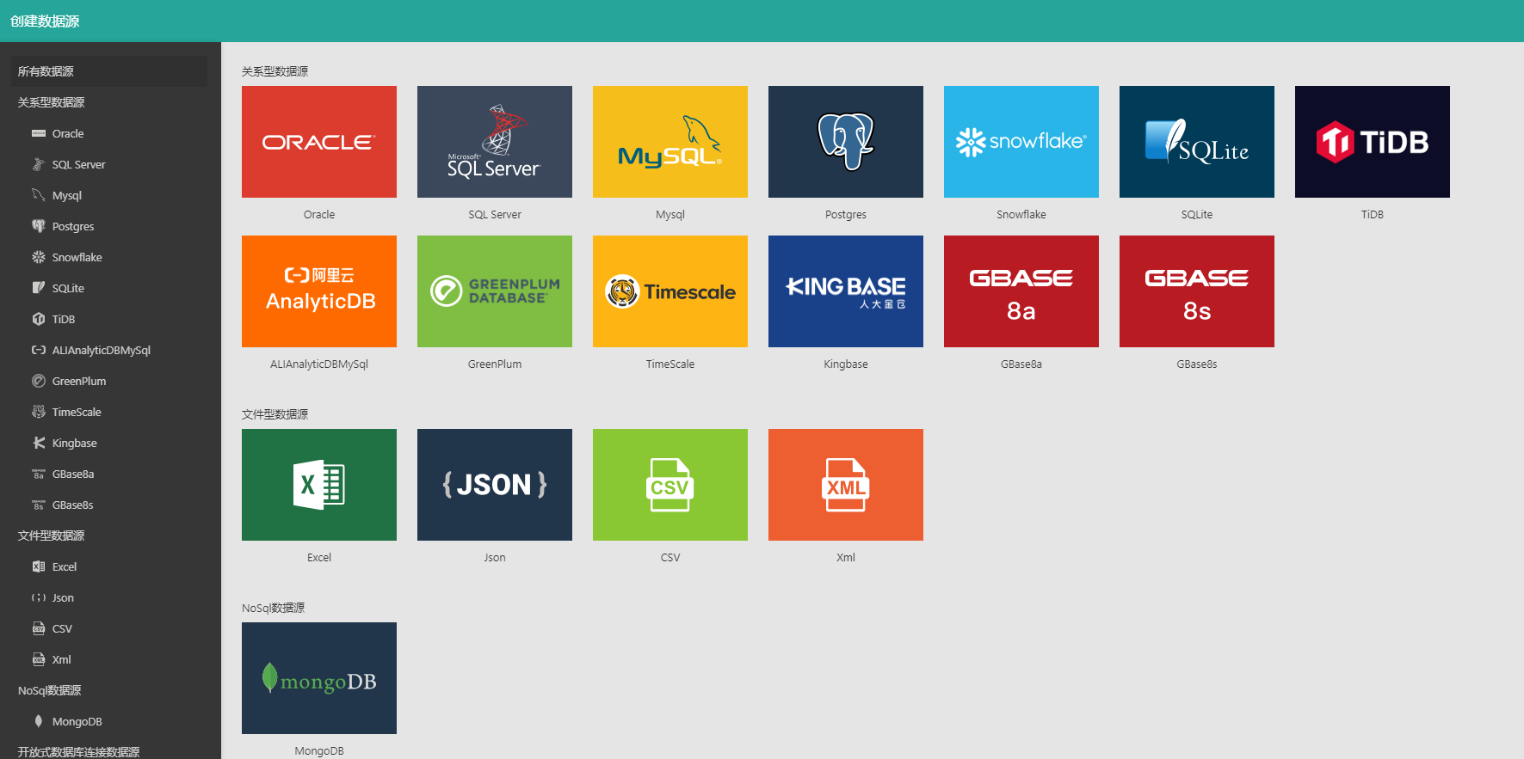Open the Postgres elephant tile

coord(846,142)
